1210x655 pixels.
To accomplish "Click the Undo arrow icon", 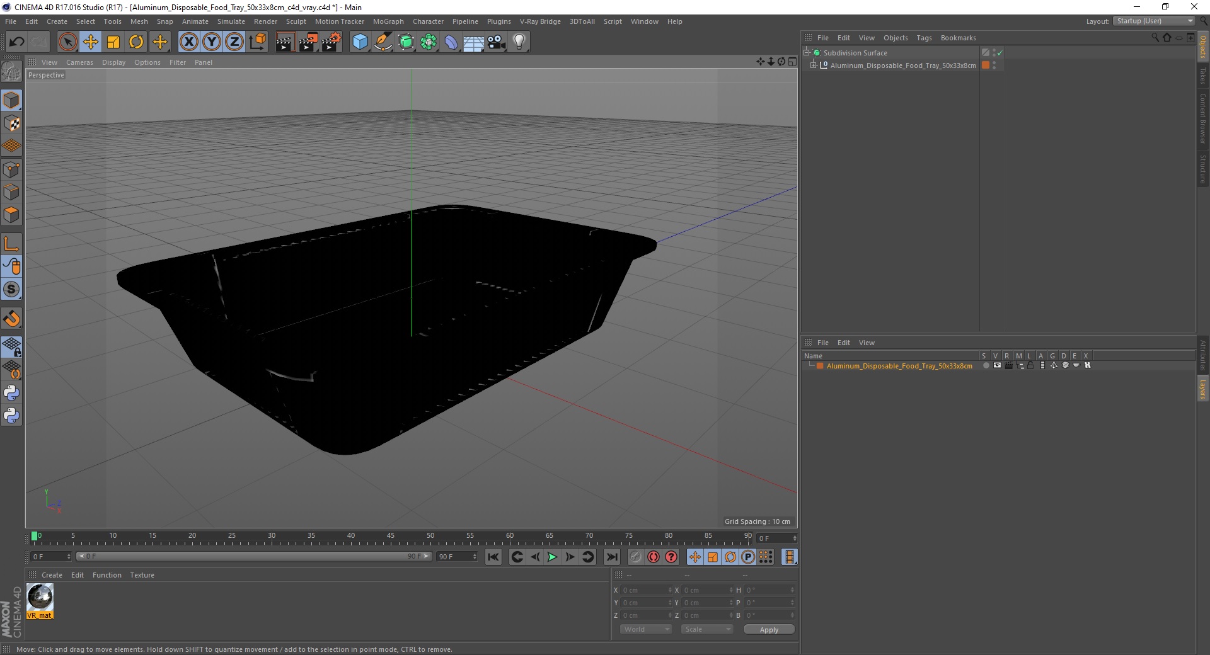I will click(x=17, y=42).
